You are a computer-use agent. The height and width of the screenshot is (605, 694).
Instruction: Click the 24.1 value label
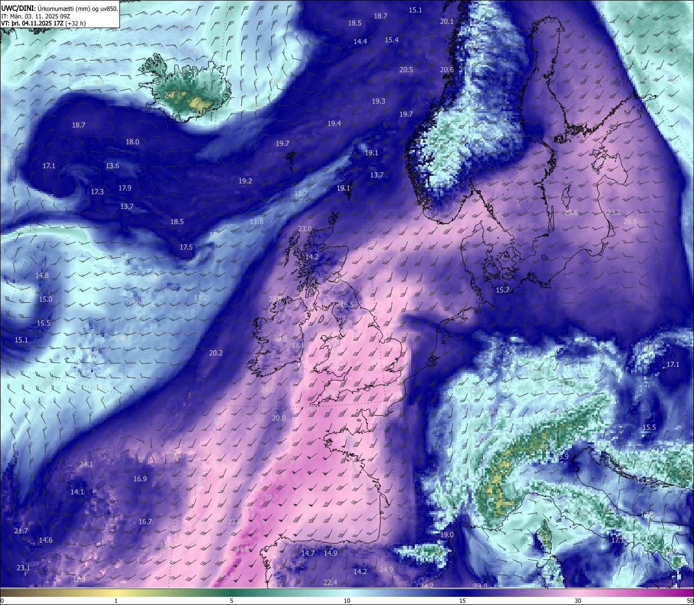[86, 464]
